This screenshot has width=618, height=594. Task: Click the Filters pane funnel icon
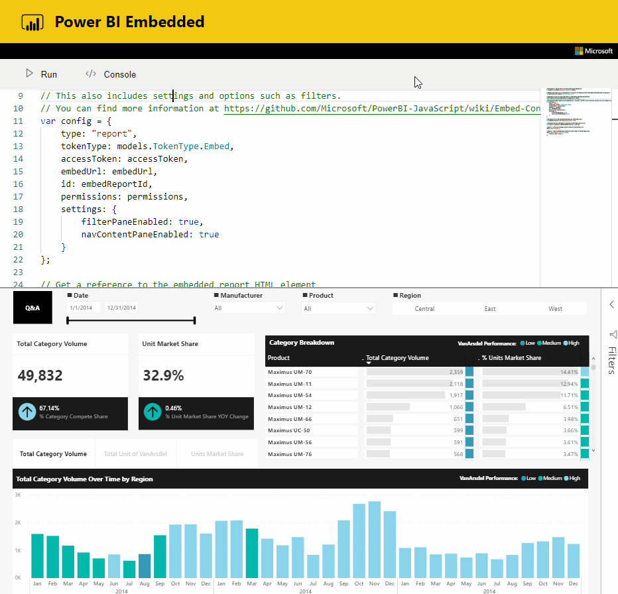(x=613, y=335)
